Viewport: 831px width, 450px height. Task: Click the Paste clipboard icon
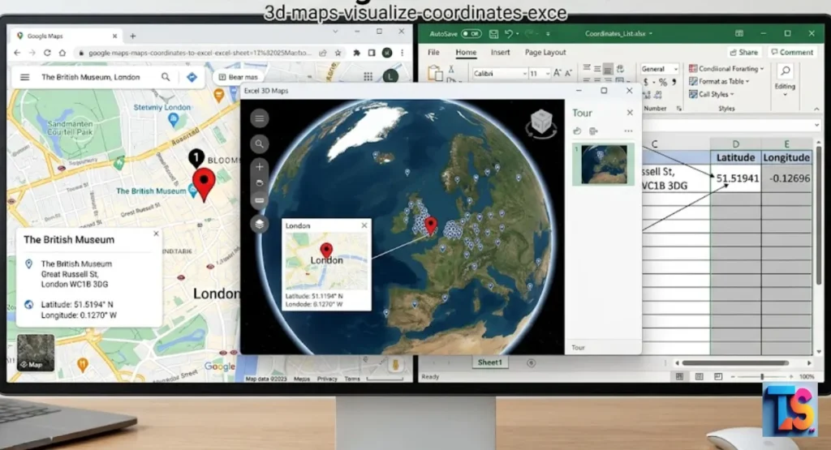[435, 73]
